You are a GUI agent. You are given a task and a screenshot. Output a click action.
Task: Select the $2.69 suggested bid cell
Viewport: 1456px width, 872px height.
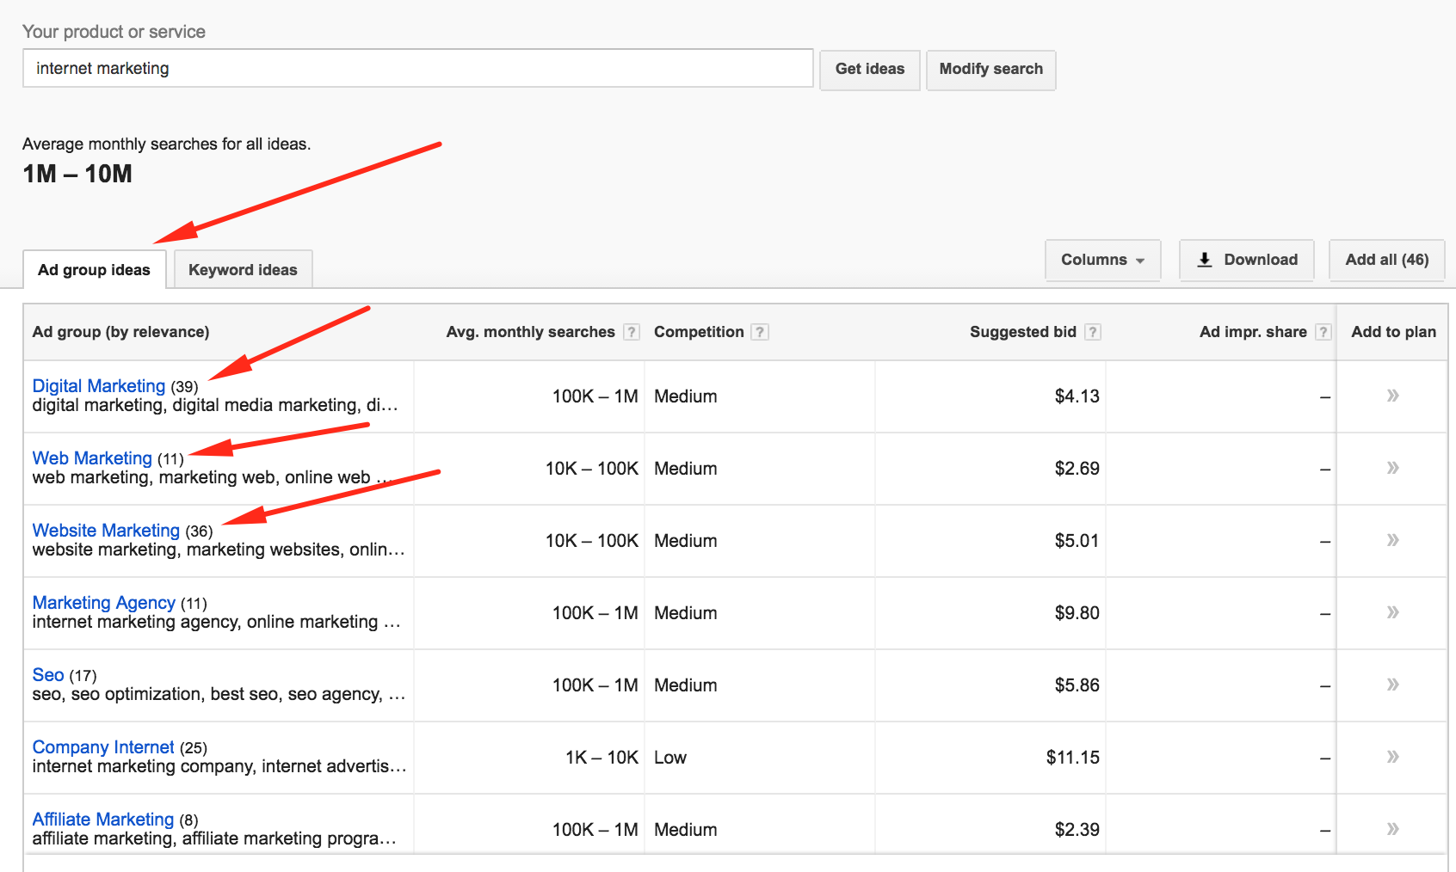(990, 469)
